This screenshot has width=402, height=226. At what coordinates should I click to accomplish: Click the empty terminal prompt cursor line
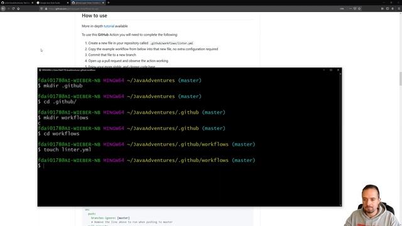pyautogui.click(x=41, y=166)
